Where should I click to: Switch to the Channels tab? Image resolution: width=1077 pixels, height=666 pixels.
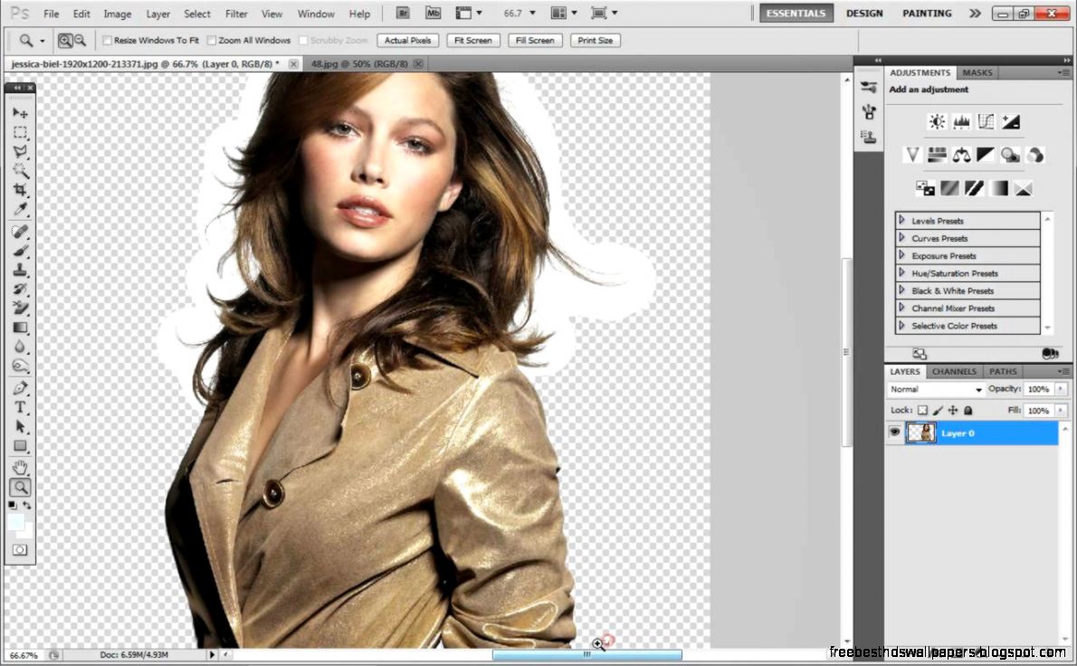(x=954, y=371)
